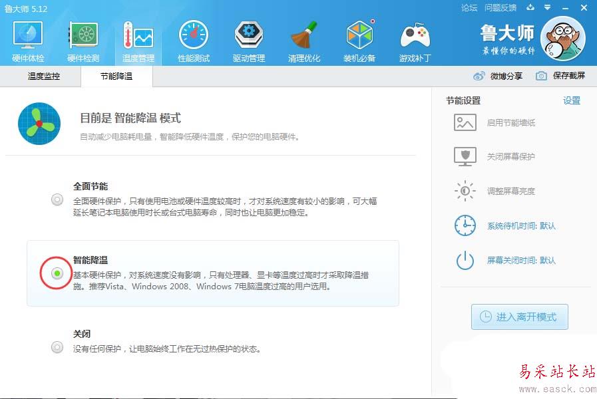Click the camera save-screenshot icon
597x399 pixels.
[x=541, y=76]
